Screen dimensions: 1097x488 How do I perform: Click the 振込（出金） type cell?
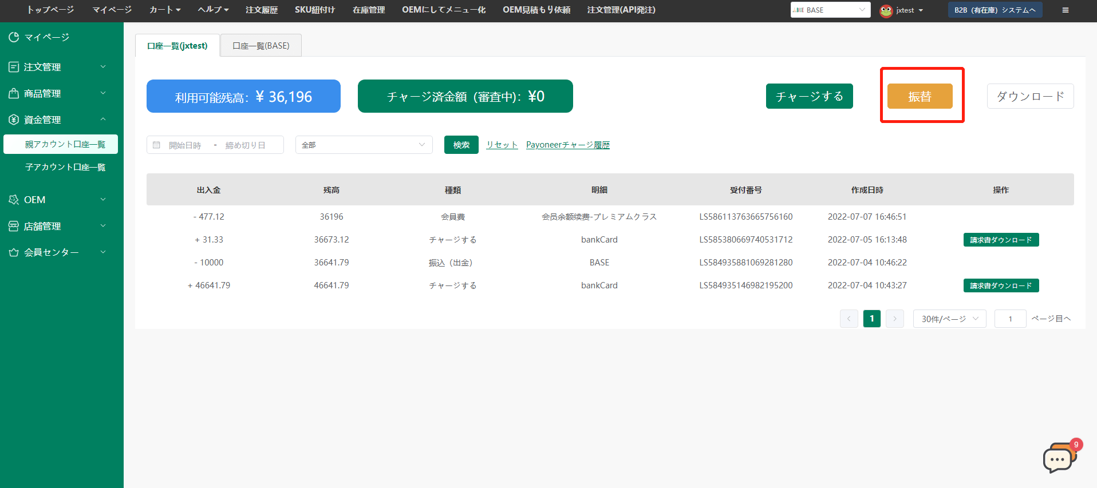[x=453, y=263]
